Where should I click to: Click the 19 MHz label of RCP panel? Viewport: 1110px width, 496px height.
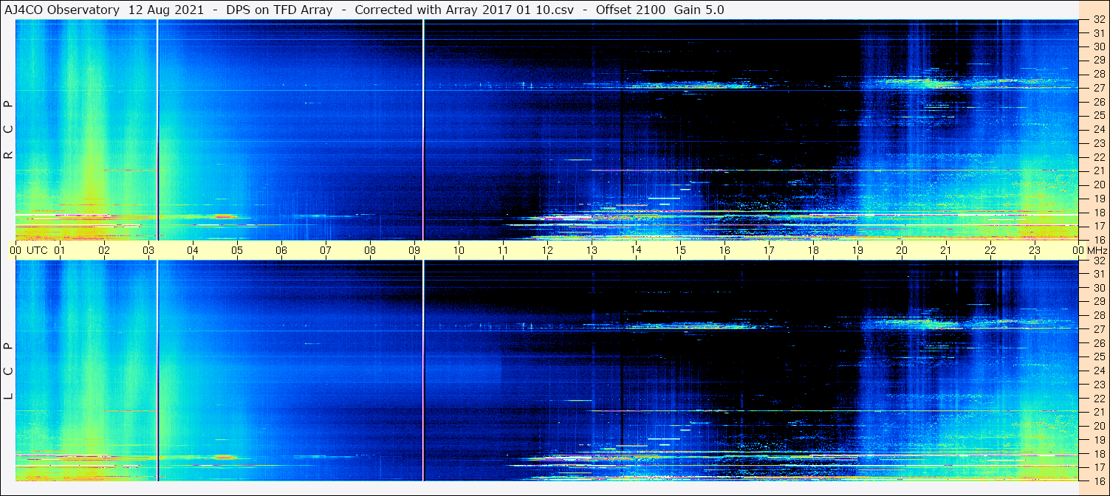tap(1098, 198)
